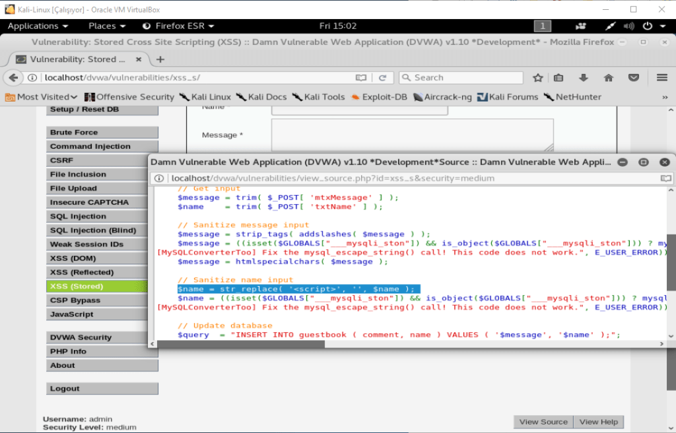Open the Firefox hamburger menu
The width and height of the screenshot is (676, 433).
click(661, 78)
